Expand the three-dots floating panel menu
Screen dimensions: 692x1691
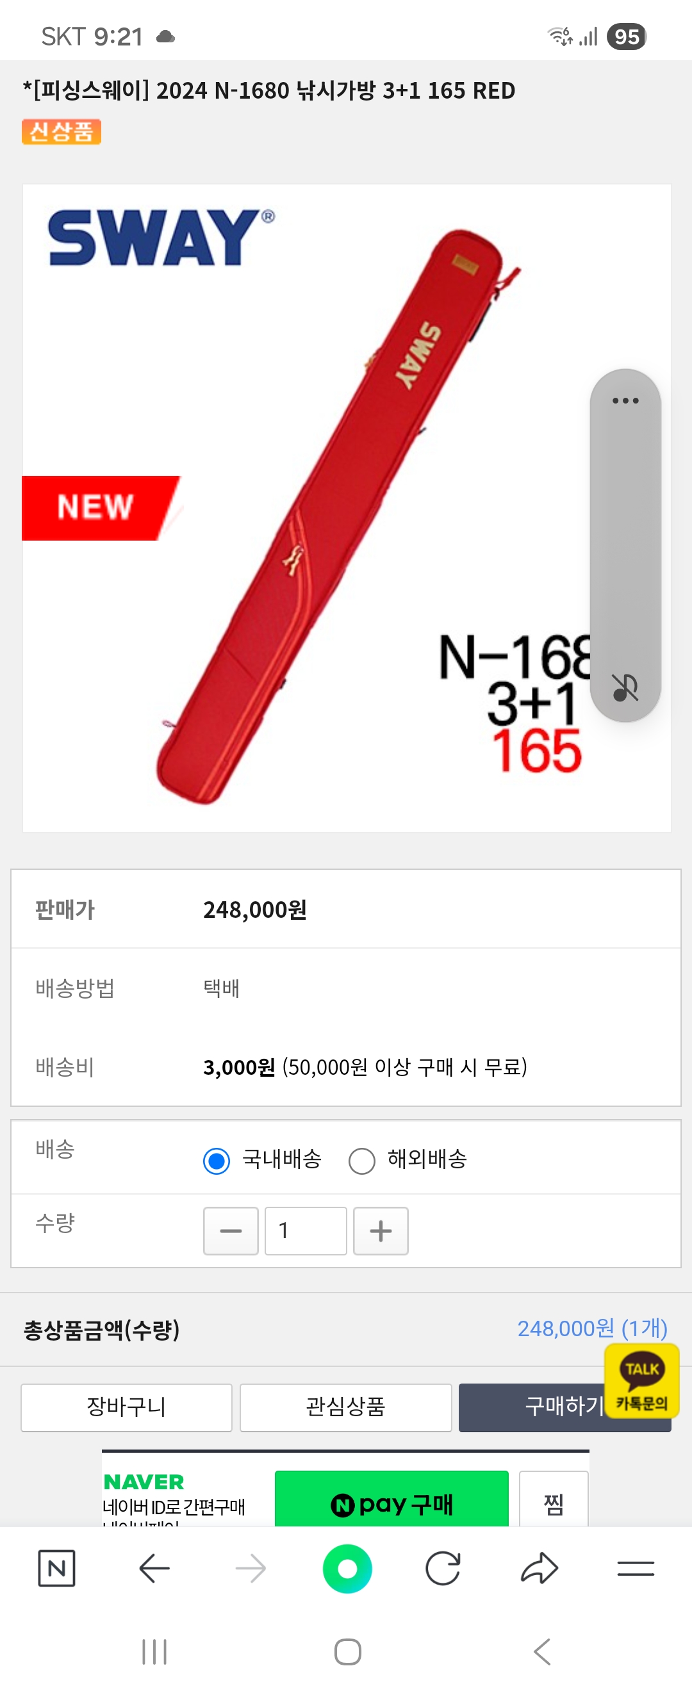coord(625,400)
